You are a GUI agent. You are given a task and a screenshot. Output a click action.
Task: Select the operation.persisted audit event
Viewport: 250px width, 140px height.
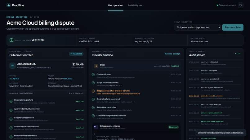point(215,80)
